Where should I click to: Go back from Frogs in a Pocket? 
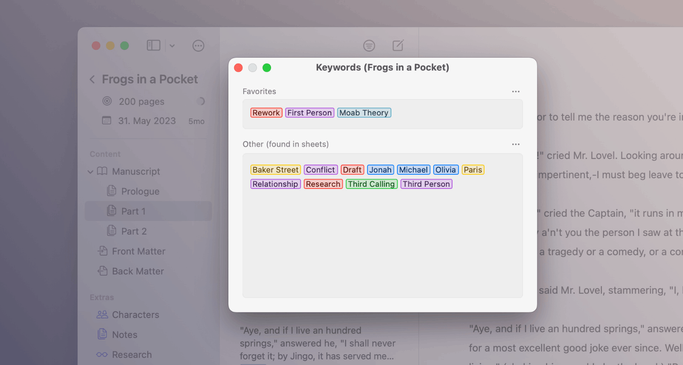click(x=92, y=79)
